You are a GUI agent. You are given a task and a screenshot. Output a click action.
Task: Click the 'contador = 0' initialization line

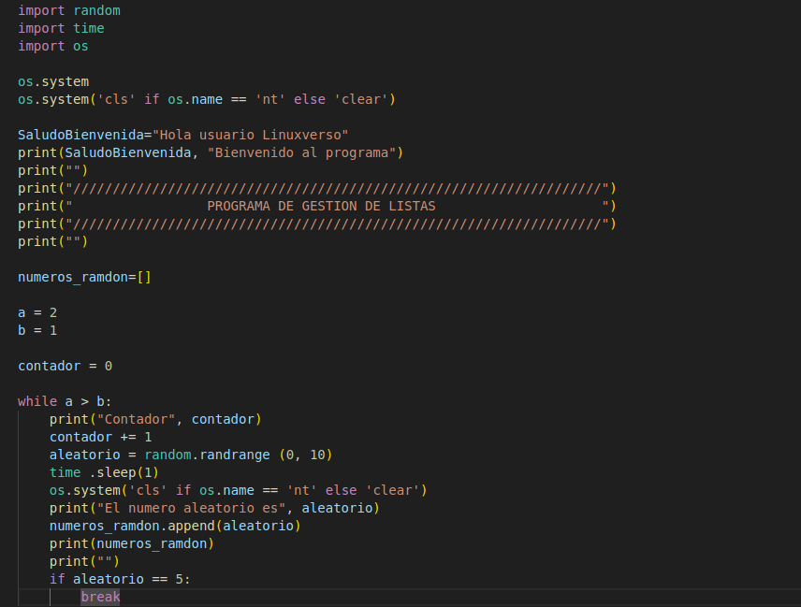[x=65, y=366]
